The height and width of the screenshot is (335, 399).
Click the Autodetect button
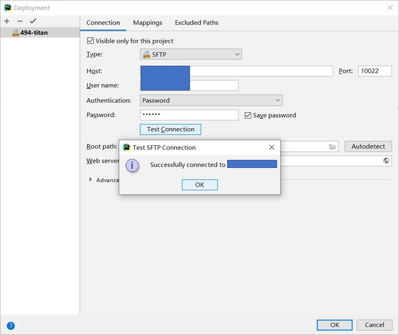click(368, 146)
